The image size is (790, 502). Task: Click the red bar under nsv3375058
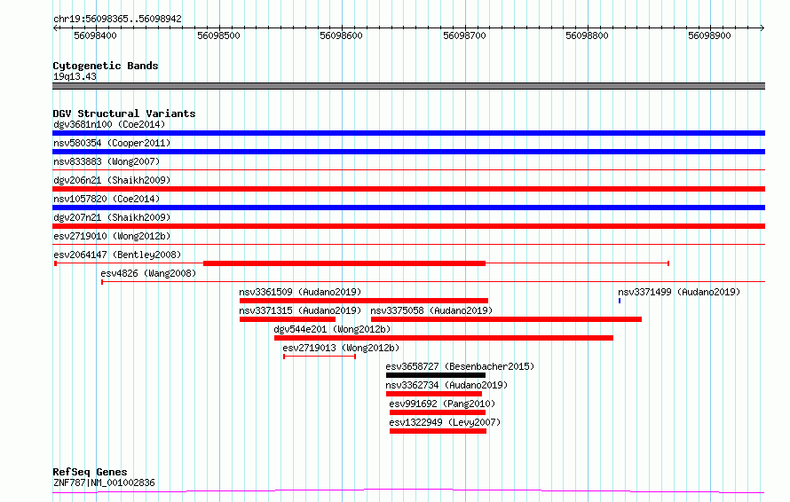click(506, 319)
